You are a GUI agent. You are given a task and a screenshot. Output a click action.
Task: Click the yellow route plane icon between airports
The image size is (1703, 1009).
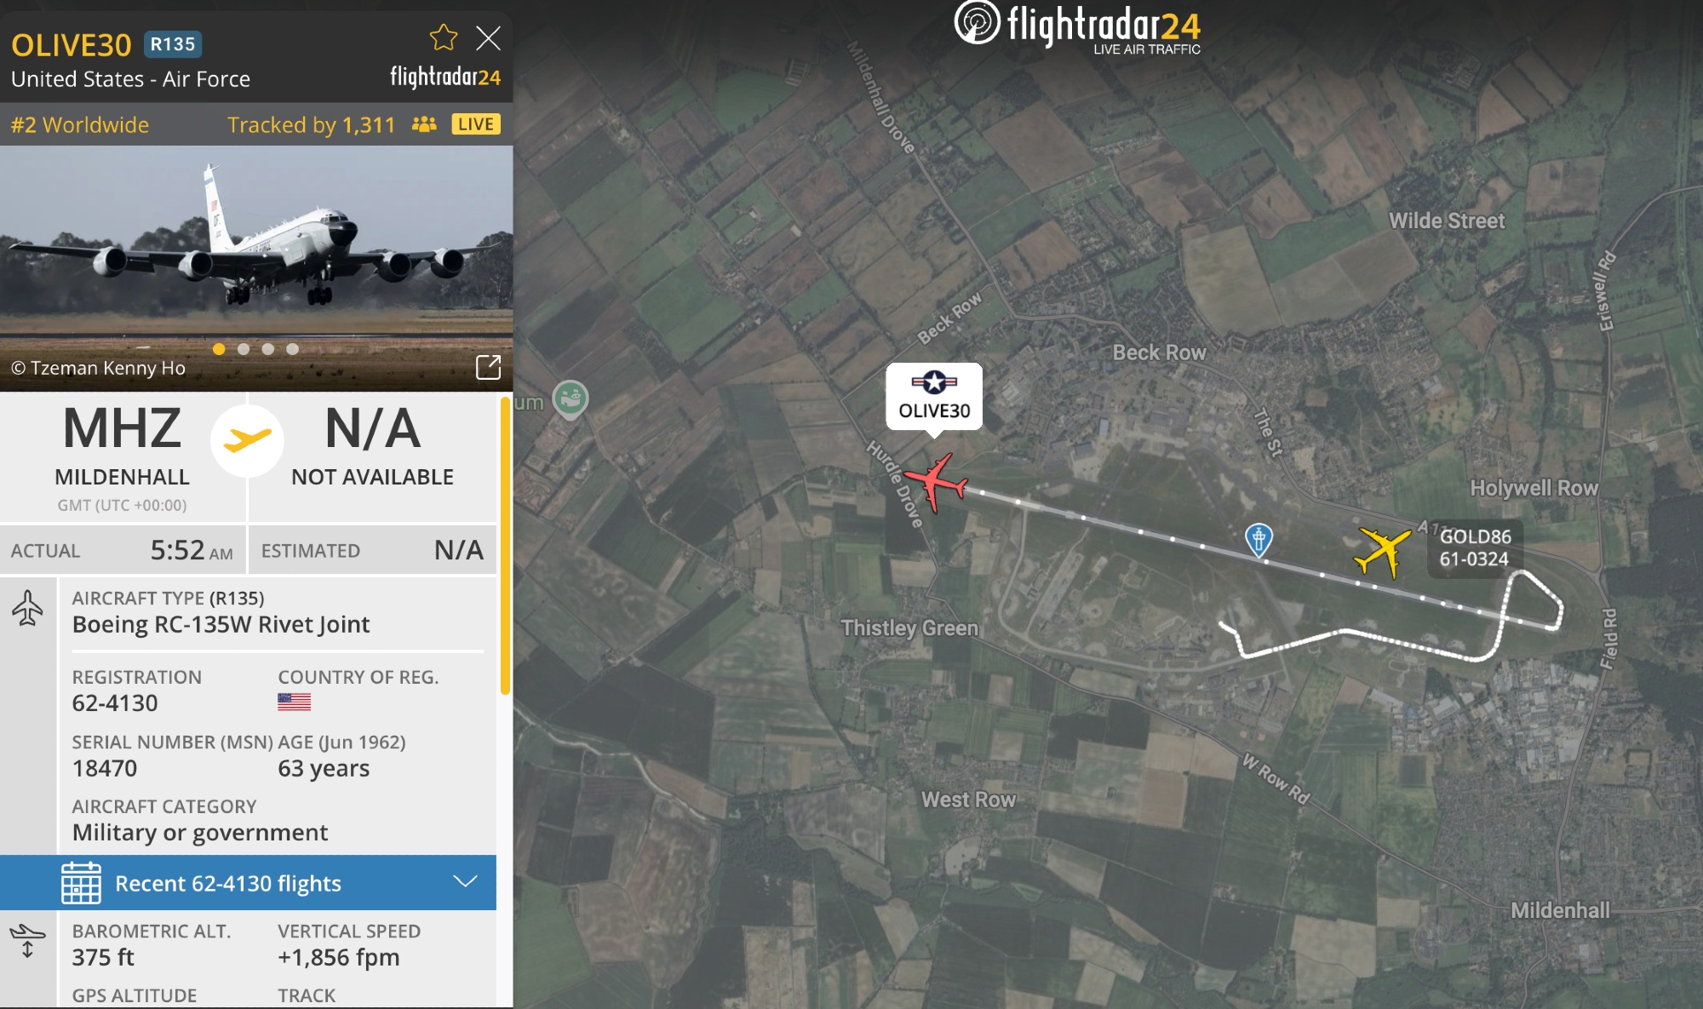pyautogui.click(x=247, y=440)
